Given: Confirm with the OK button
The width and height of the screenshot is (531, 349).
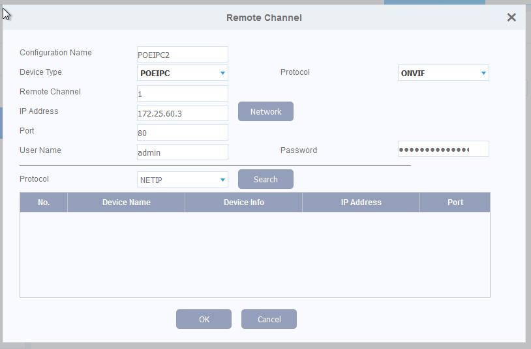Looking at the screenshot, I should 204,319.
